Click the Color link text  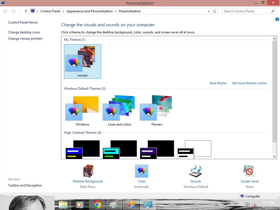[142, 181]
